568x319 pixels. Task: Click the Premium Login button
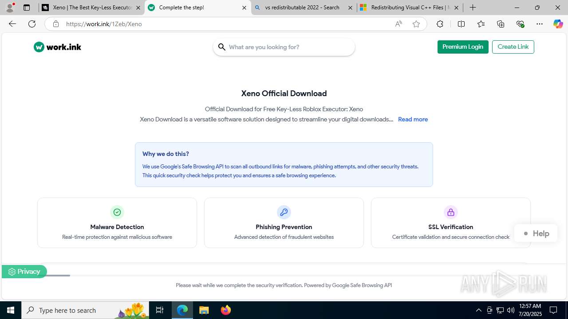coord(463,47)
